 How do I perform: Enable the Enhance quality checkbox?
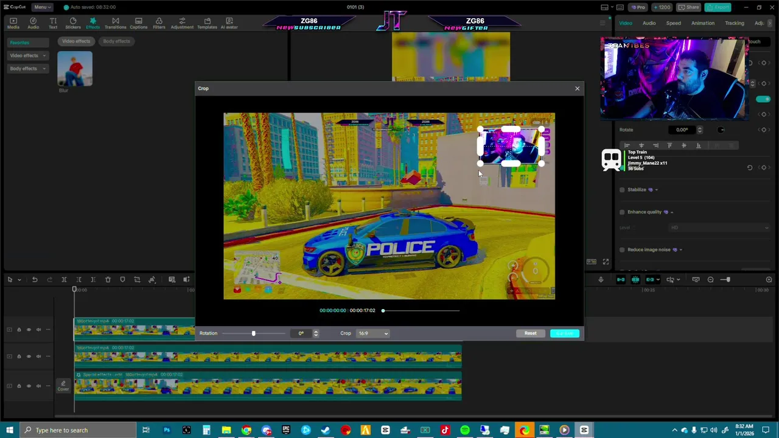(x=622, y=212)
